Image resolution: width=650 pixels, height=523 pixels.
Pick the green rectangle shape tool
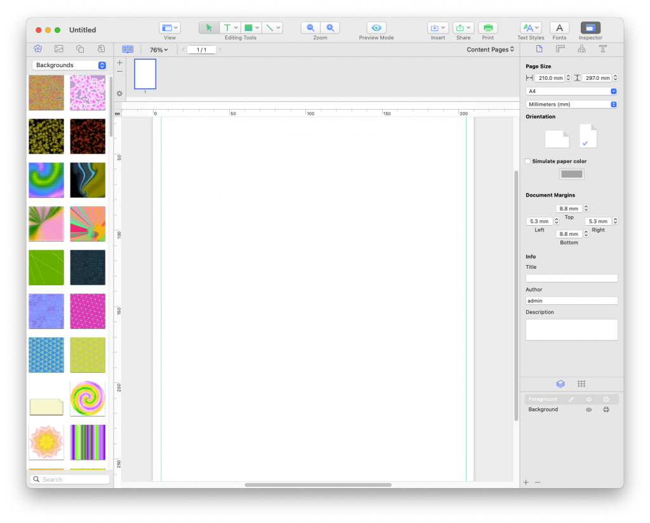(x=248, y=28)
